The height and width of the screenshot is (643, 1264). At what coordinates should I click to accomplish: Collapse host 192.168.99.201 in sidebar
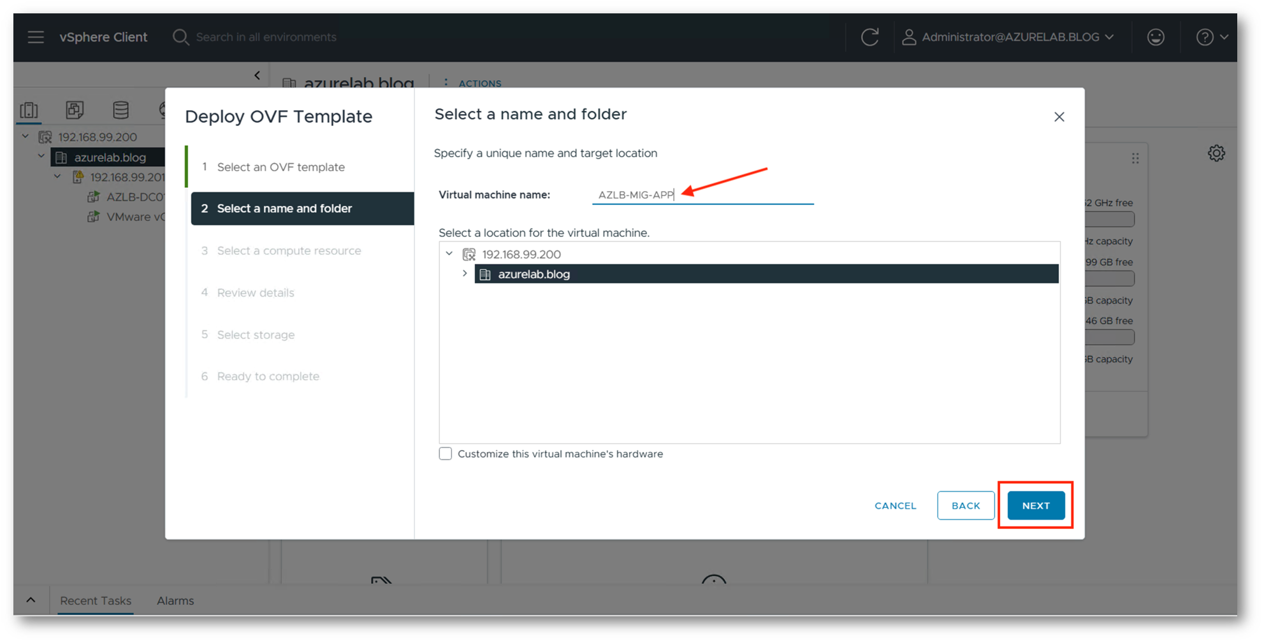tap(57, 176)
